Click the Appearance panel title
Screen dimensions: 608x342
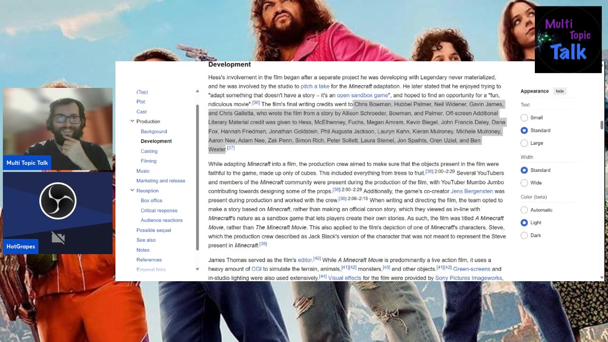tap(534, 91)
